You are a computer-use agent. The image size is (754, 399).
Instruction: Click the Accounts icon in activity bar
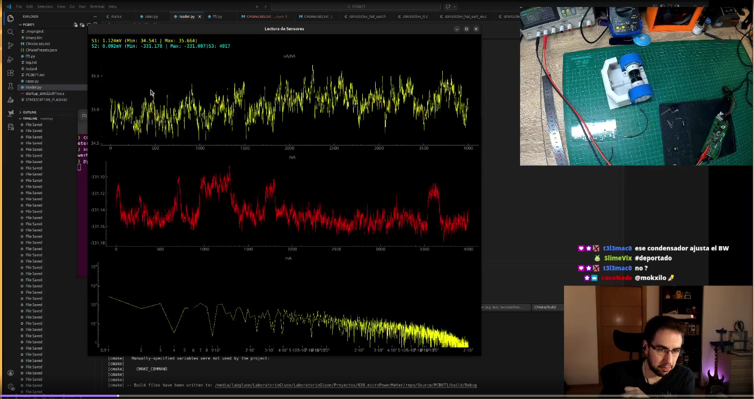coord(10,373)
